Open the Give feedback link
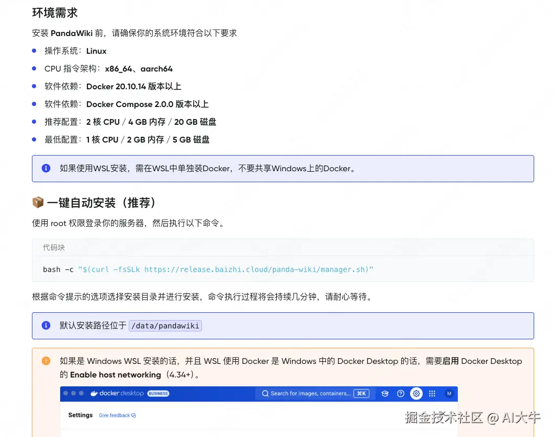 click(117, 415)
